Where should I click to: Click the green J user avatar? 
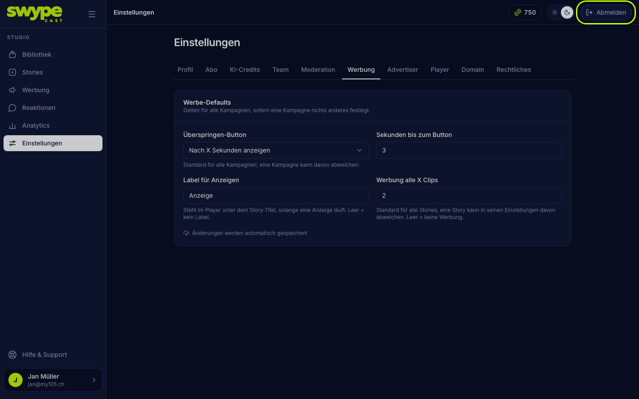[x=16, y=380]
